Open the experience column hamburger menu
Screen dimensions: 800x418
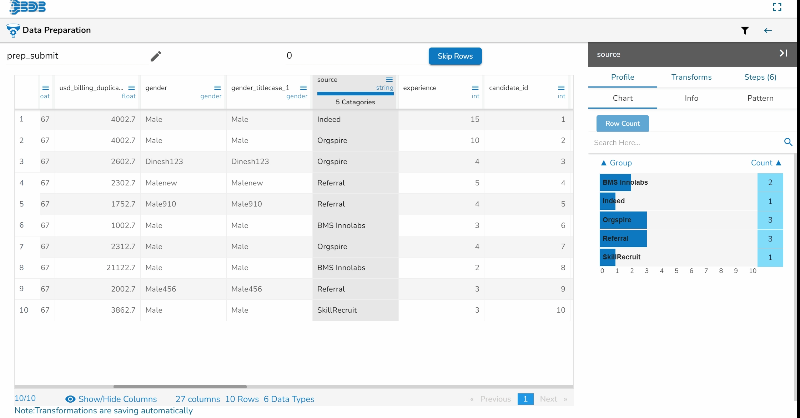pyautogui.click(x=475, y=88)
